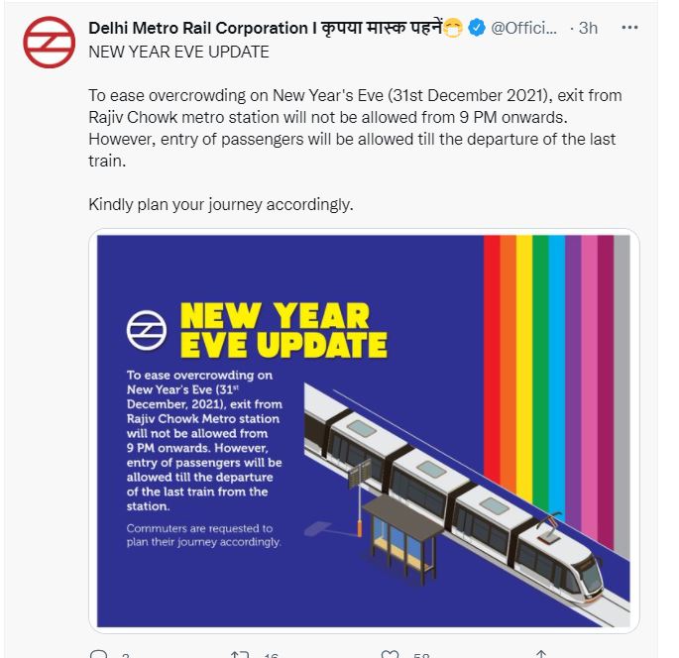679x658 pixels.
Task: Click "Kindly plan your journey accordingly" text
Action: [x=221, y=204]
